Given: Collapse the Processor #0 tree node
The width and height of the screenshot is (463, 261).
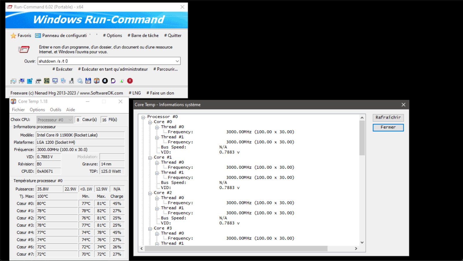Looking at the screenshot, I should point(143,117).
